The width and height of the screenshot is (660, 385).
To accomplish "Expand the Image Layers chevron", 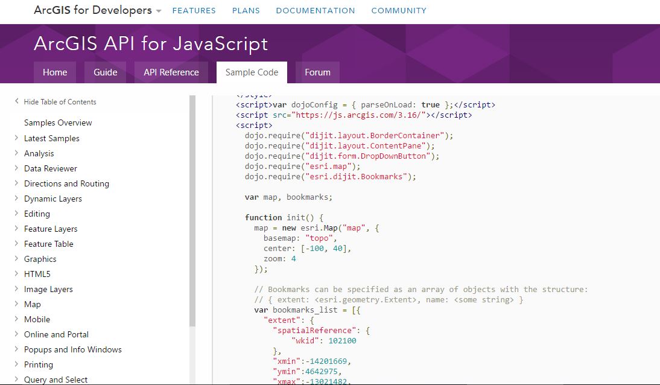I will tap(16, 288).
